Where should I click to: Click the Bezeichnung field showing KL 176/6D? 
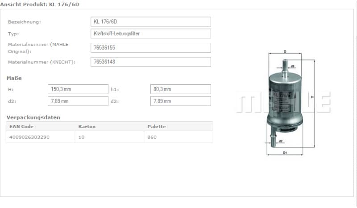click(x=151, y=21)
